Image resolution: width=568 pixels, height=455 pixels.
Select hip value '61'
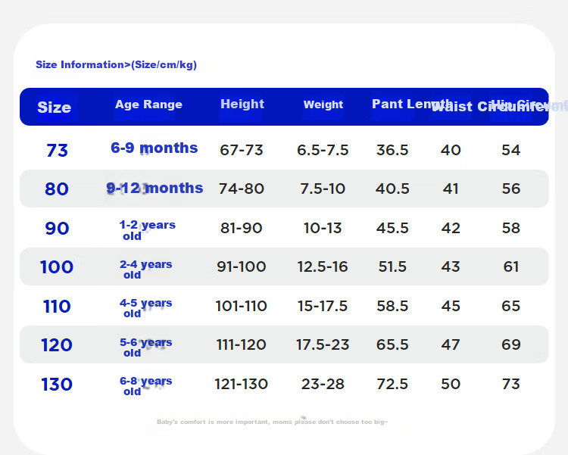point(510,266)
